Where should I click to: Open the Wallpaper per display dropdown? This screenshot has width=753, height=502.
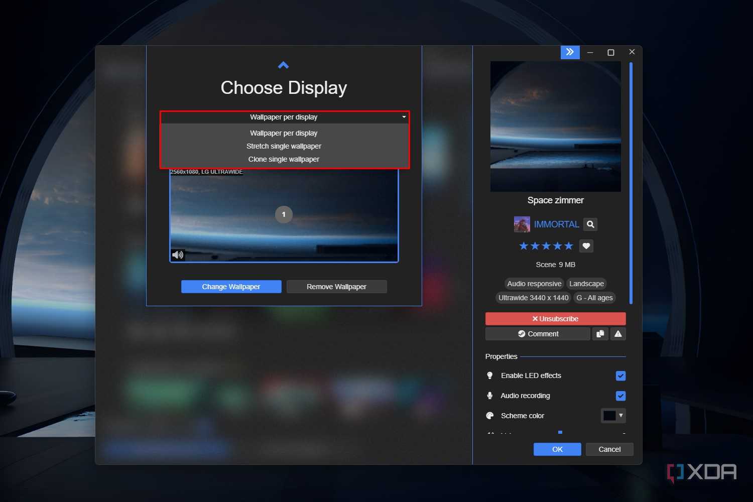[284, 117]
